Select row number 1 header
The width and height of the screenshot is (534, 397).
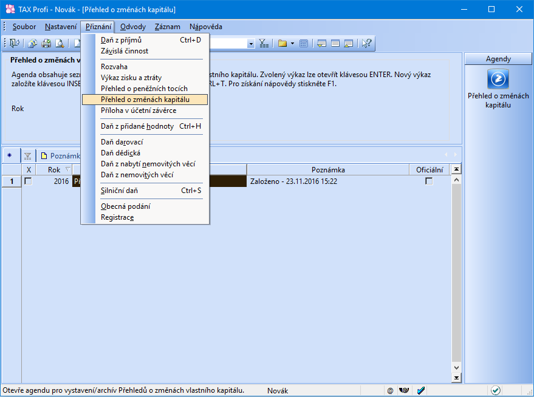tap(12, 182)
